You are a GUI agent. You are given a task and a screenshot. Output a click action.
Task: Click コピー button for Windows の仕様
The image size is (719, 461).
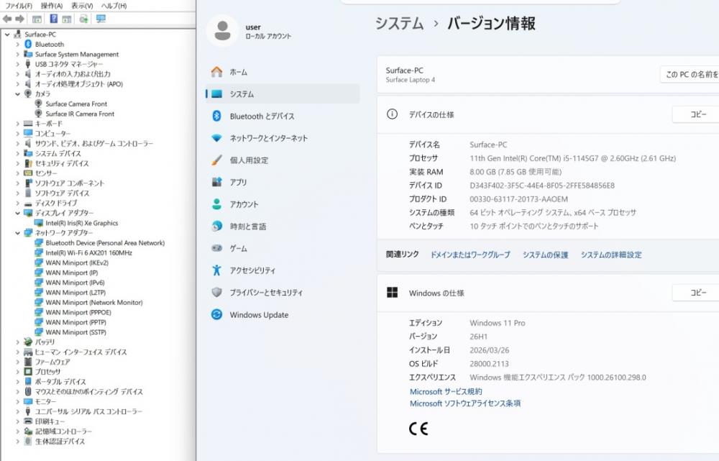pyautogui.click(x=695, y=293)
